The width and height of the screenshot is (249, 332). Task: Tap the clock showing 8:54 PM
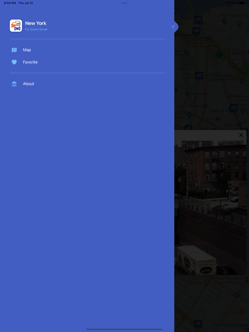click(10, 3)
